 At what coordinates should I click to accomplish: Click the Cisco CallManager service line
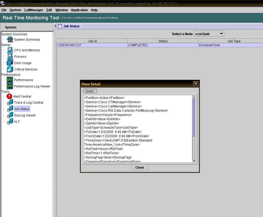[113, 106]
